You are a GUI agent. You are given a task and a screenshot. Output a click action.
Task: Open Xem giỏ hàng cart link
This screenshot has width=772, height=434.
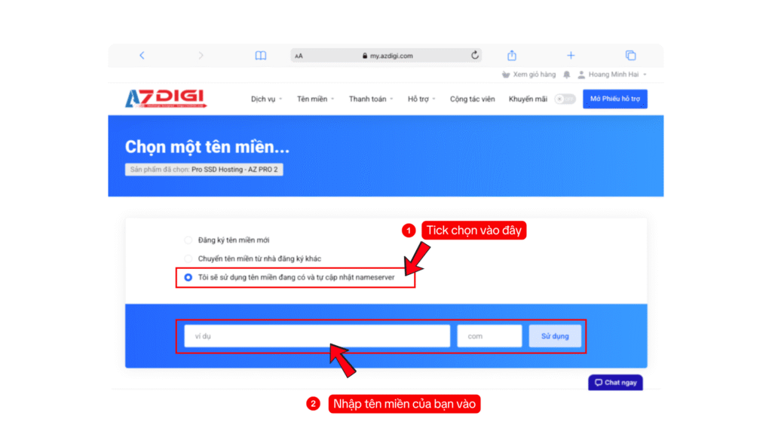tap(528, 75)
